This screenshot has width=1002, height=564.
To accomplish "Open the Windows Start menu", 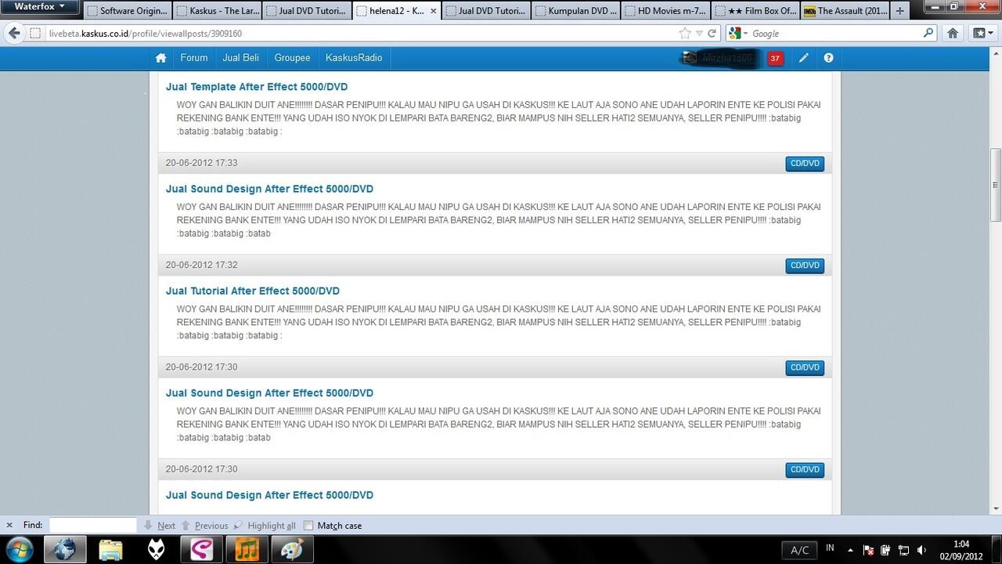I will point(18,549).
